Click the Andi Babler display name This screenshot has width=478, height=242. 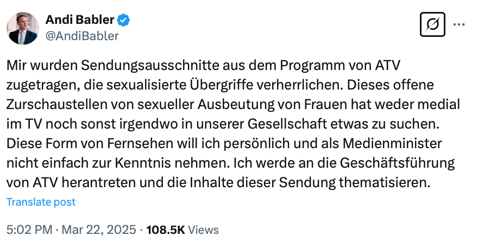80,20
